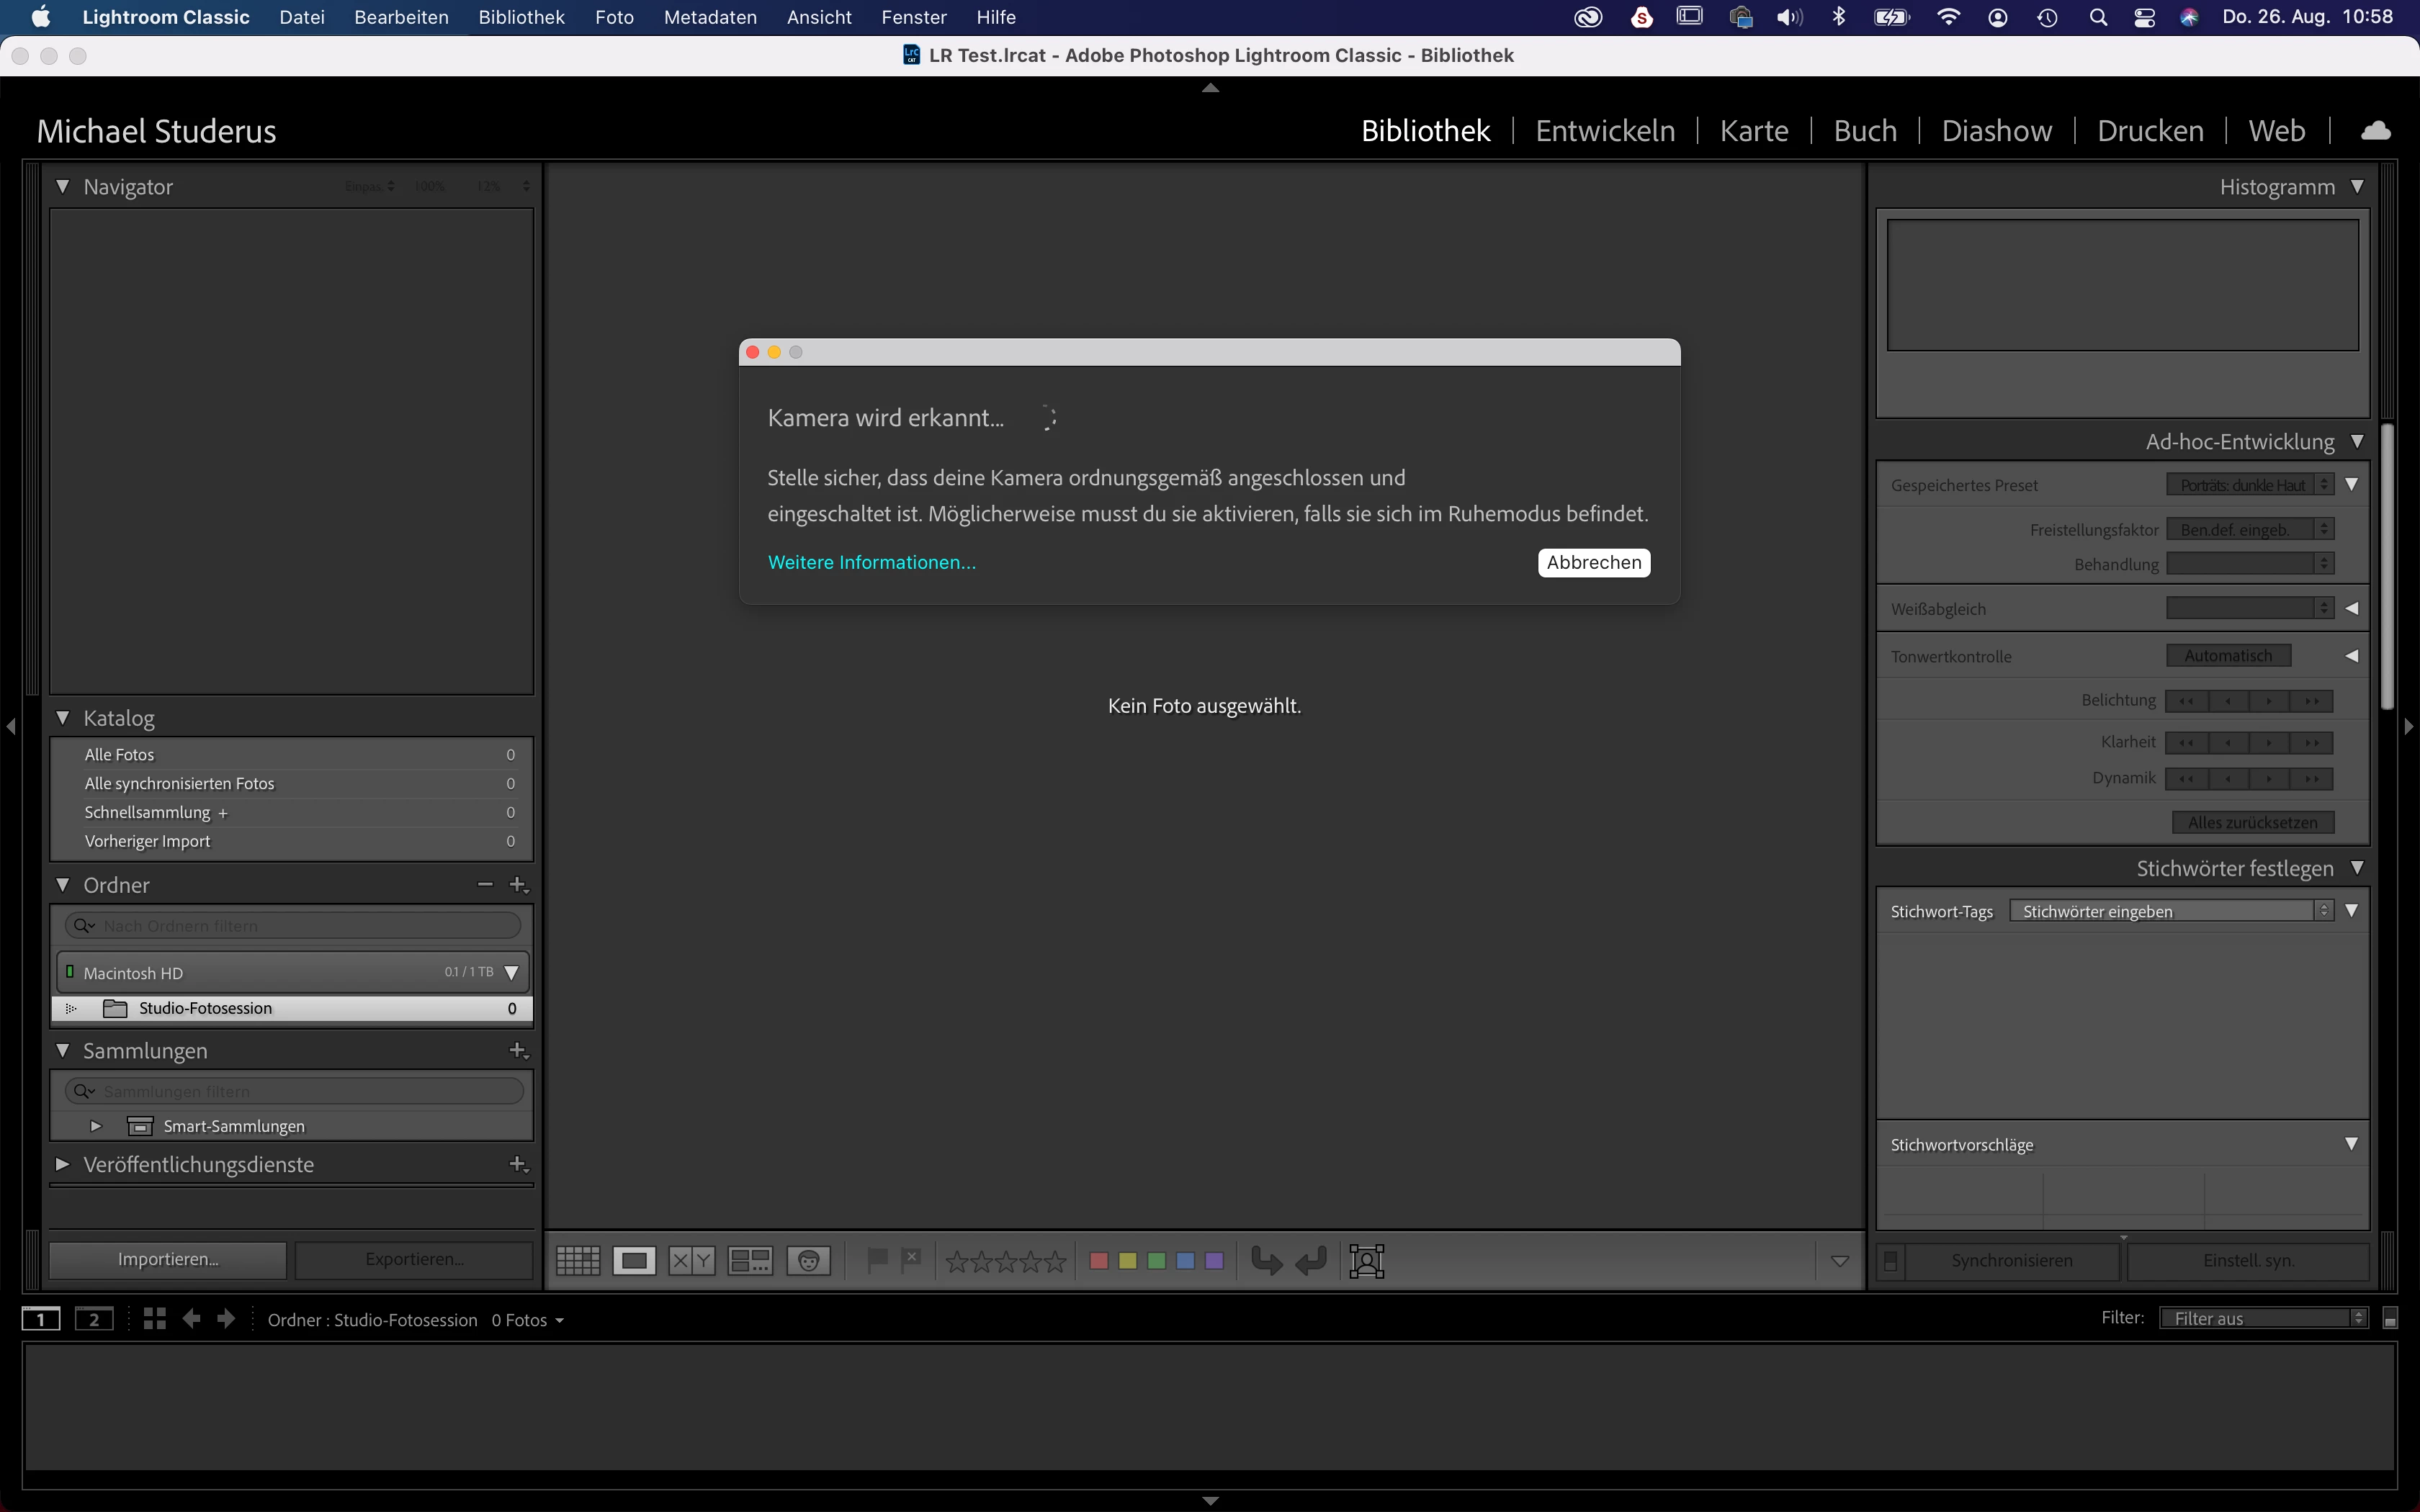Open the Metadaten menu

pos(709,17)
